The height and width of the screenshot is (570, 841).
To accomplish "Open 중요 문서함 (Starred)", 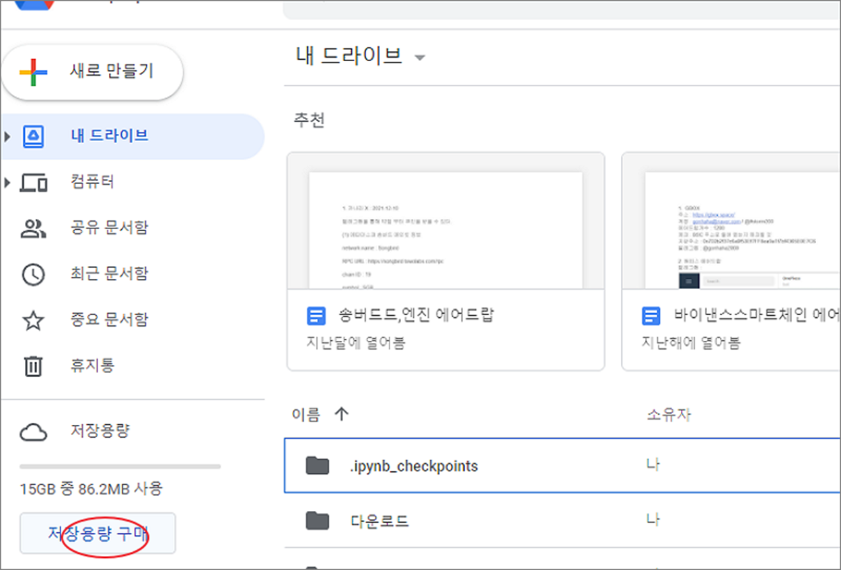I will click(109, 319).
